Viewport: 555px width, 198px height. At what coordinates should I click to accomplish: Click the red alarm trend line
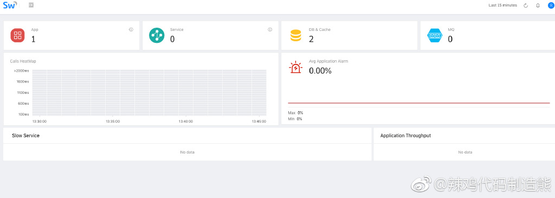point(419,103)
